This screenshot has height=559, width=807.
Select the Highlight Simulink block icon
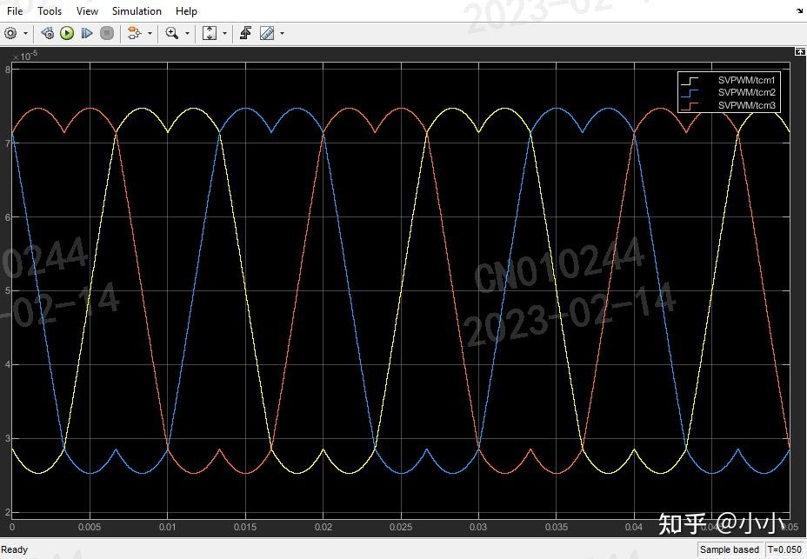[133, 33]
